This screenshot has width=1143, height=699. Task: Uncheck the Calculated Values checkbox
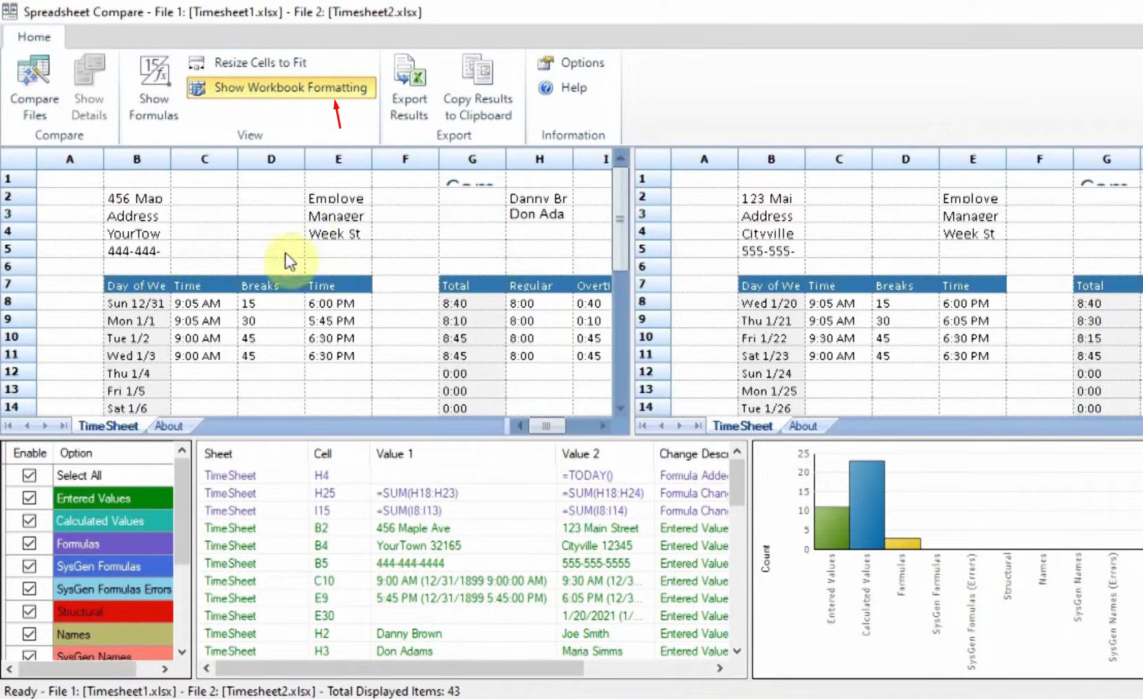coord(29,521)
